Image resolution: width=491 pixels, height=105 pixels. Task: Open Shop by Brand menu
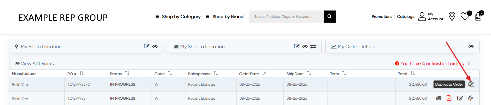[x=224, y=16]
